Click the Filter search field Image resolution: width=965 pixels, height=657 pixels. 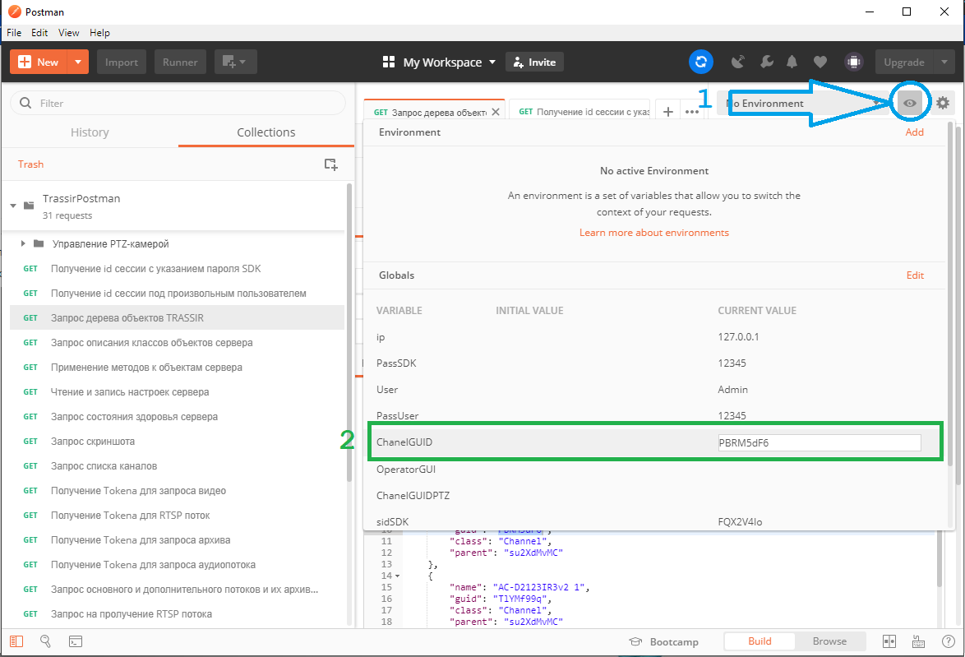tap(178, 103)
